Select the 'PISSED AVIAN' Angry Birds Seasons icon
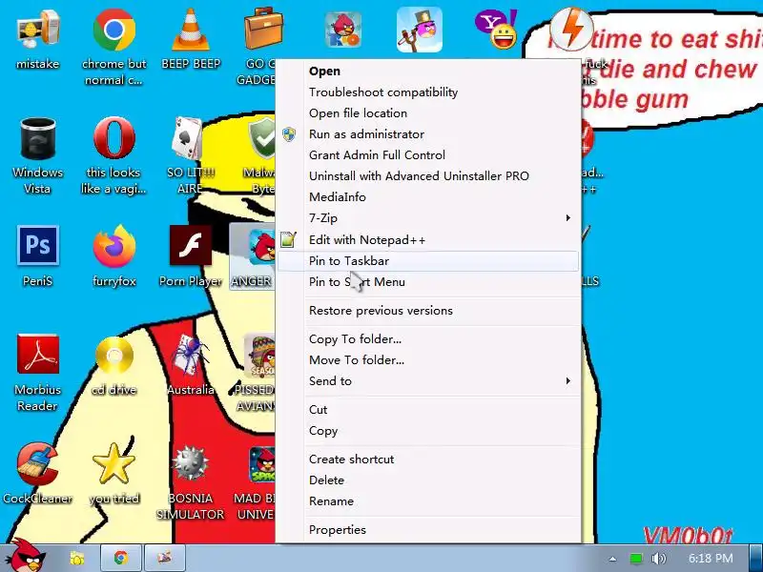Image resolution: width=763 pixels, height=572 pixels. (x=259, y=356)
